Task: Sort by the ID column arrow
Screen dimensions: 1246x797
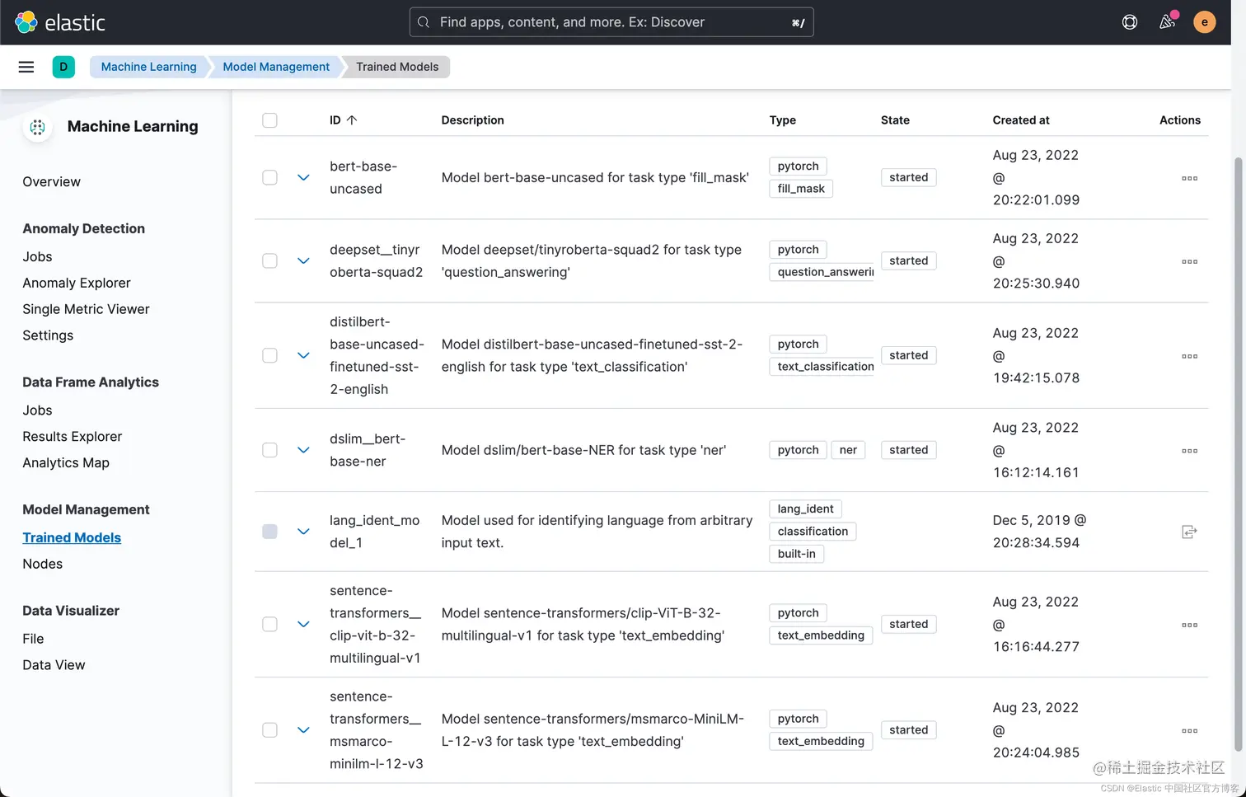Action: coord(352,120)
